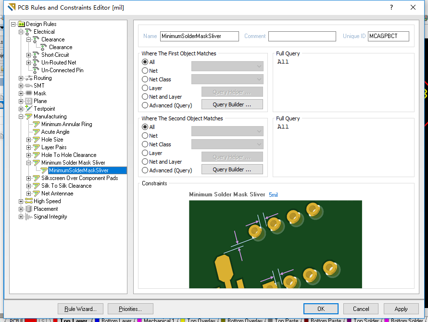Viewport: 428px width, 322px height.
Task: Switch to the Mechanical 1 layer tab
Action: 159,321
